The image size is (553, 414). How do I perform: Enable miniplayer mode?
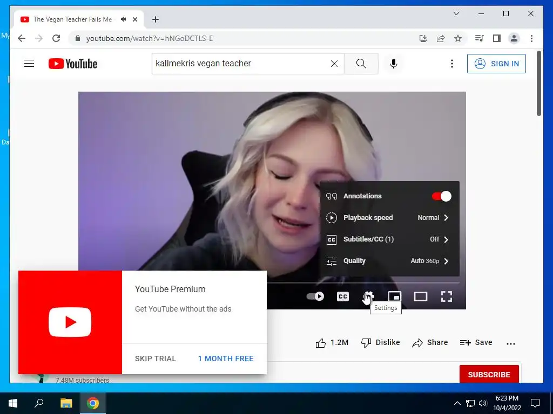coord(394,296)
